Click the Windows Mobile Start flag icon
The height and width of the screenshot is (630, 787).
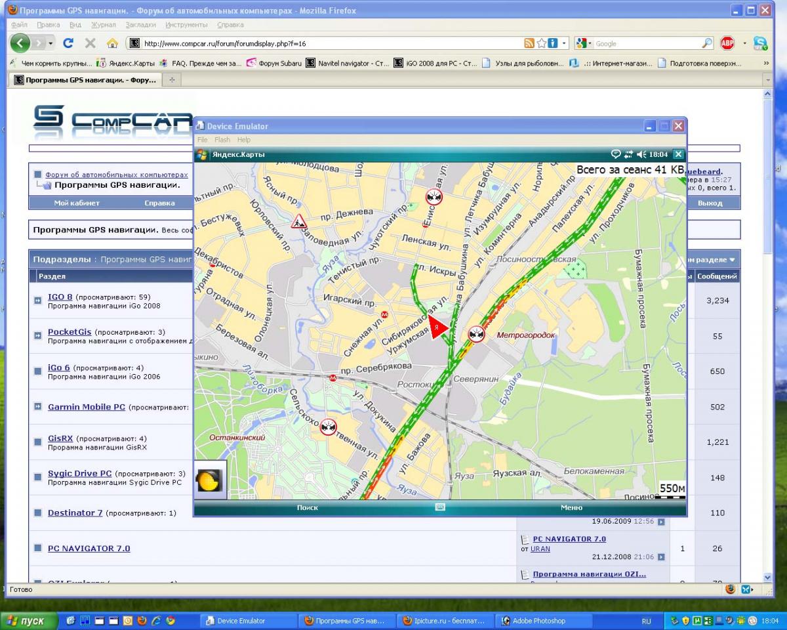(x=202, y=154)
